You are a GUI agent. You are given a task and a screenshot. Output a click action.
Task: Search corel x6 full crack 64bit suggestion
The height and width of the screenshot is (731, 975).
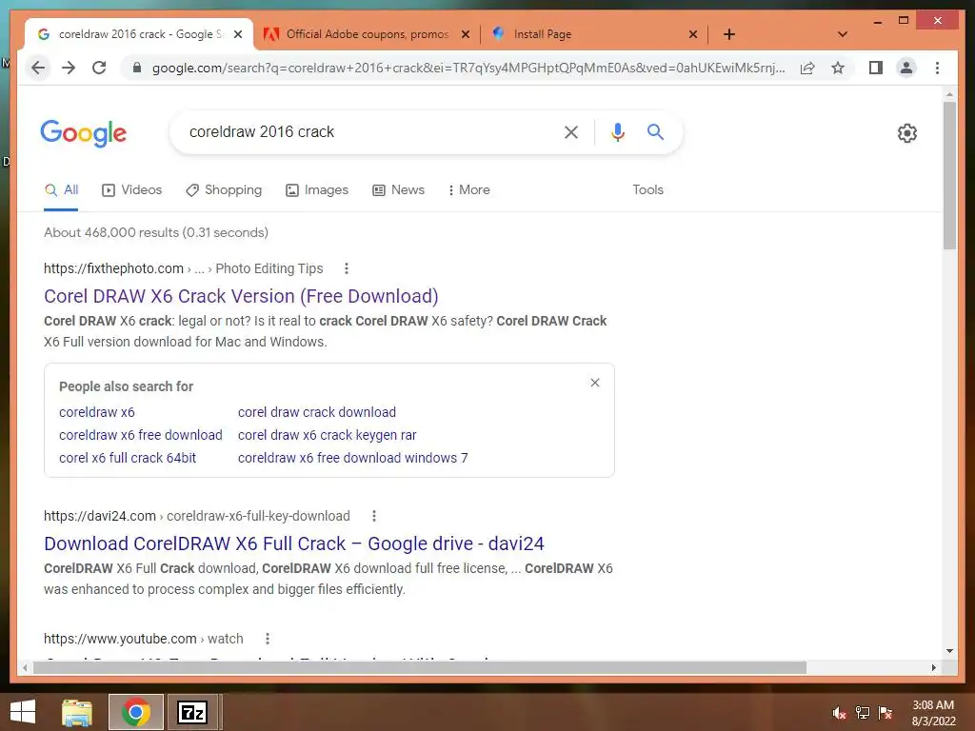click(128, 458)
